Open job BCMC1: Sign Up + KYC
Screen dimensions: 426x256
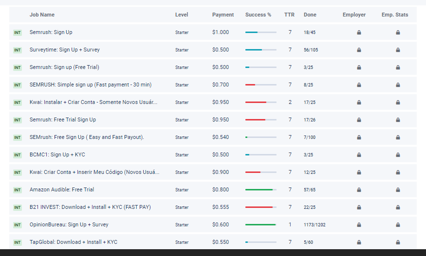tap(57, 154)
